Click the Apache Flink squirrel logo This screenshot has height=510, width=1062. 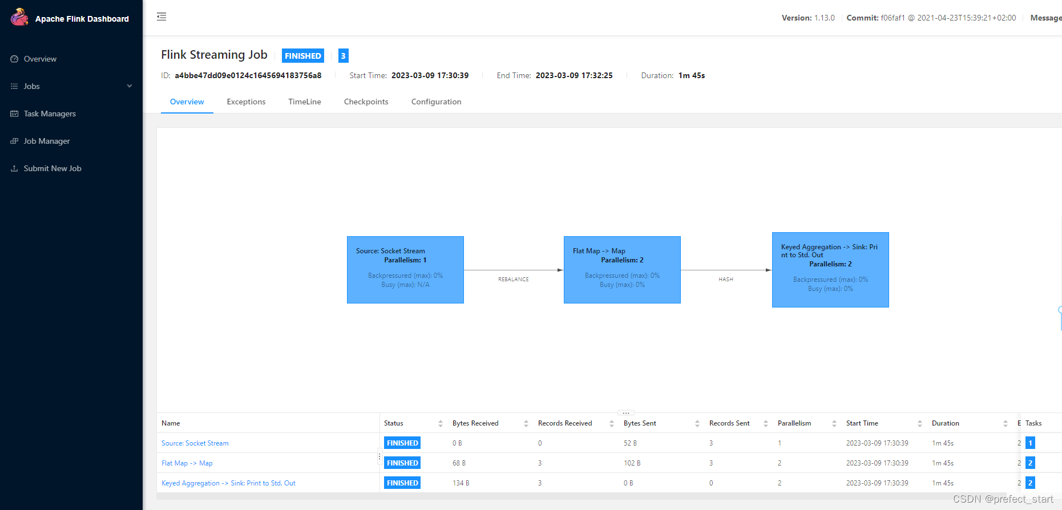point(19,17)
